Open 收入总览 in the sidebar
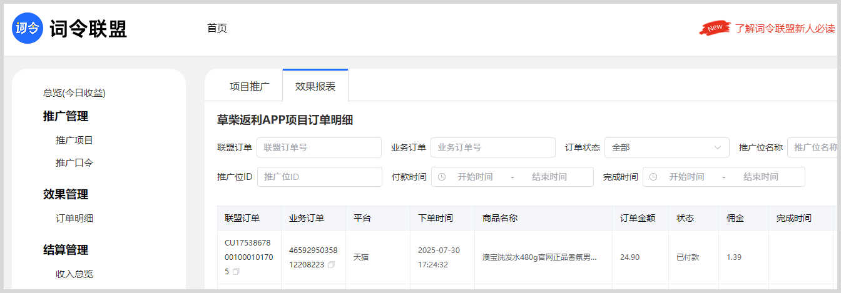The width and height of the screenshot is (841, 293). [74, 274]
